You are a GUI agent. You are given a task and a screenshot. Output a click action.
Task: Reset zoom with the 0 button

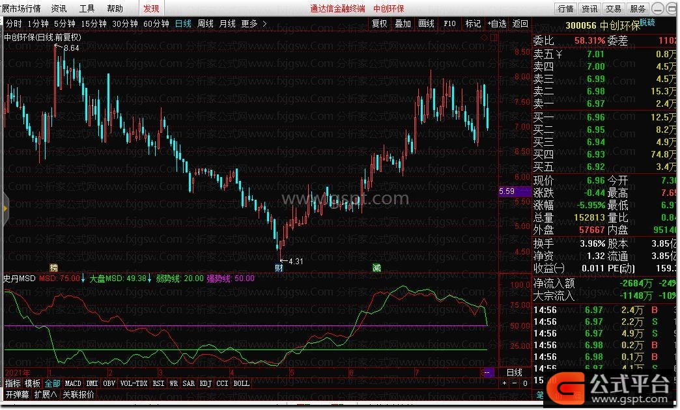(525, 383)
